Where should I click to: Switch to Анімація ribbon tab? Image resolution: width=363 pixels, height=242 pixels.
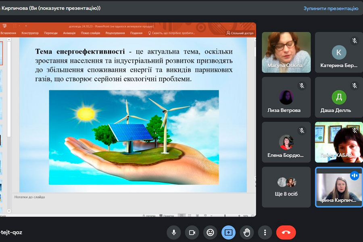[69, 33]
